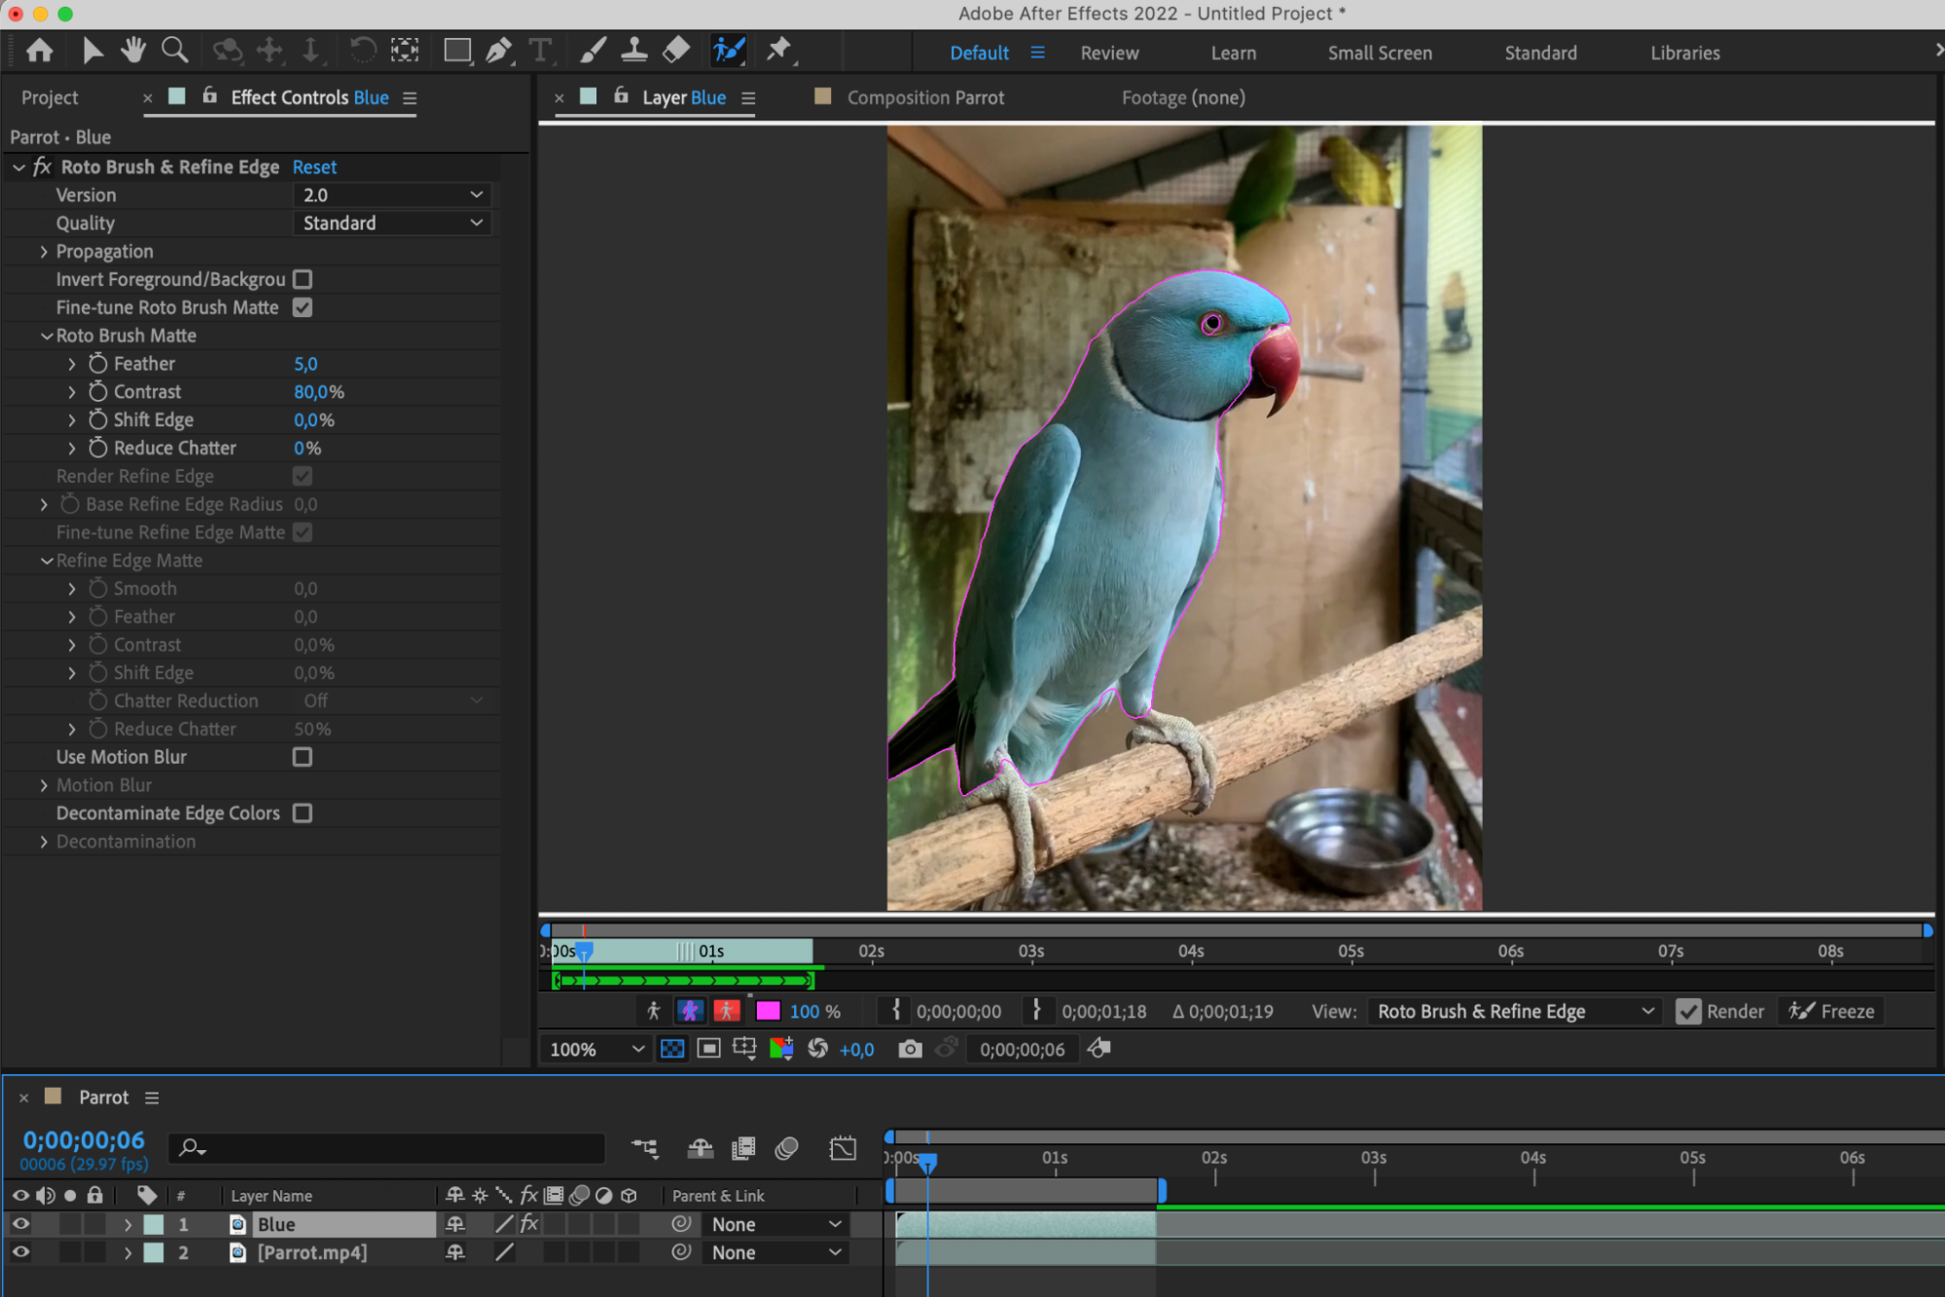1945x1298 pixels.
Task: Open the Version 2.0 dropdown
Action: point(392,196)
